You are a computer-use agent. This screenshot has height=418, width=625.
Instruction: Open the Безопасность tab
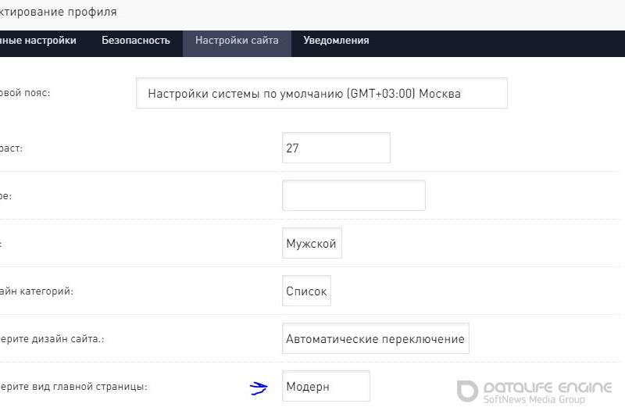coord(135,41)
